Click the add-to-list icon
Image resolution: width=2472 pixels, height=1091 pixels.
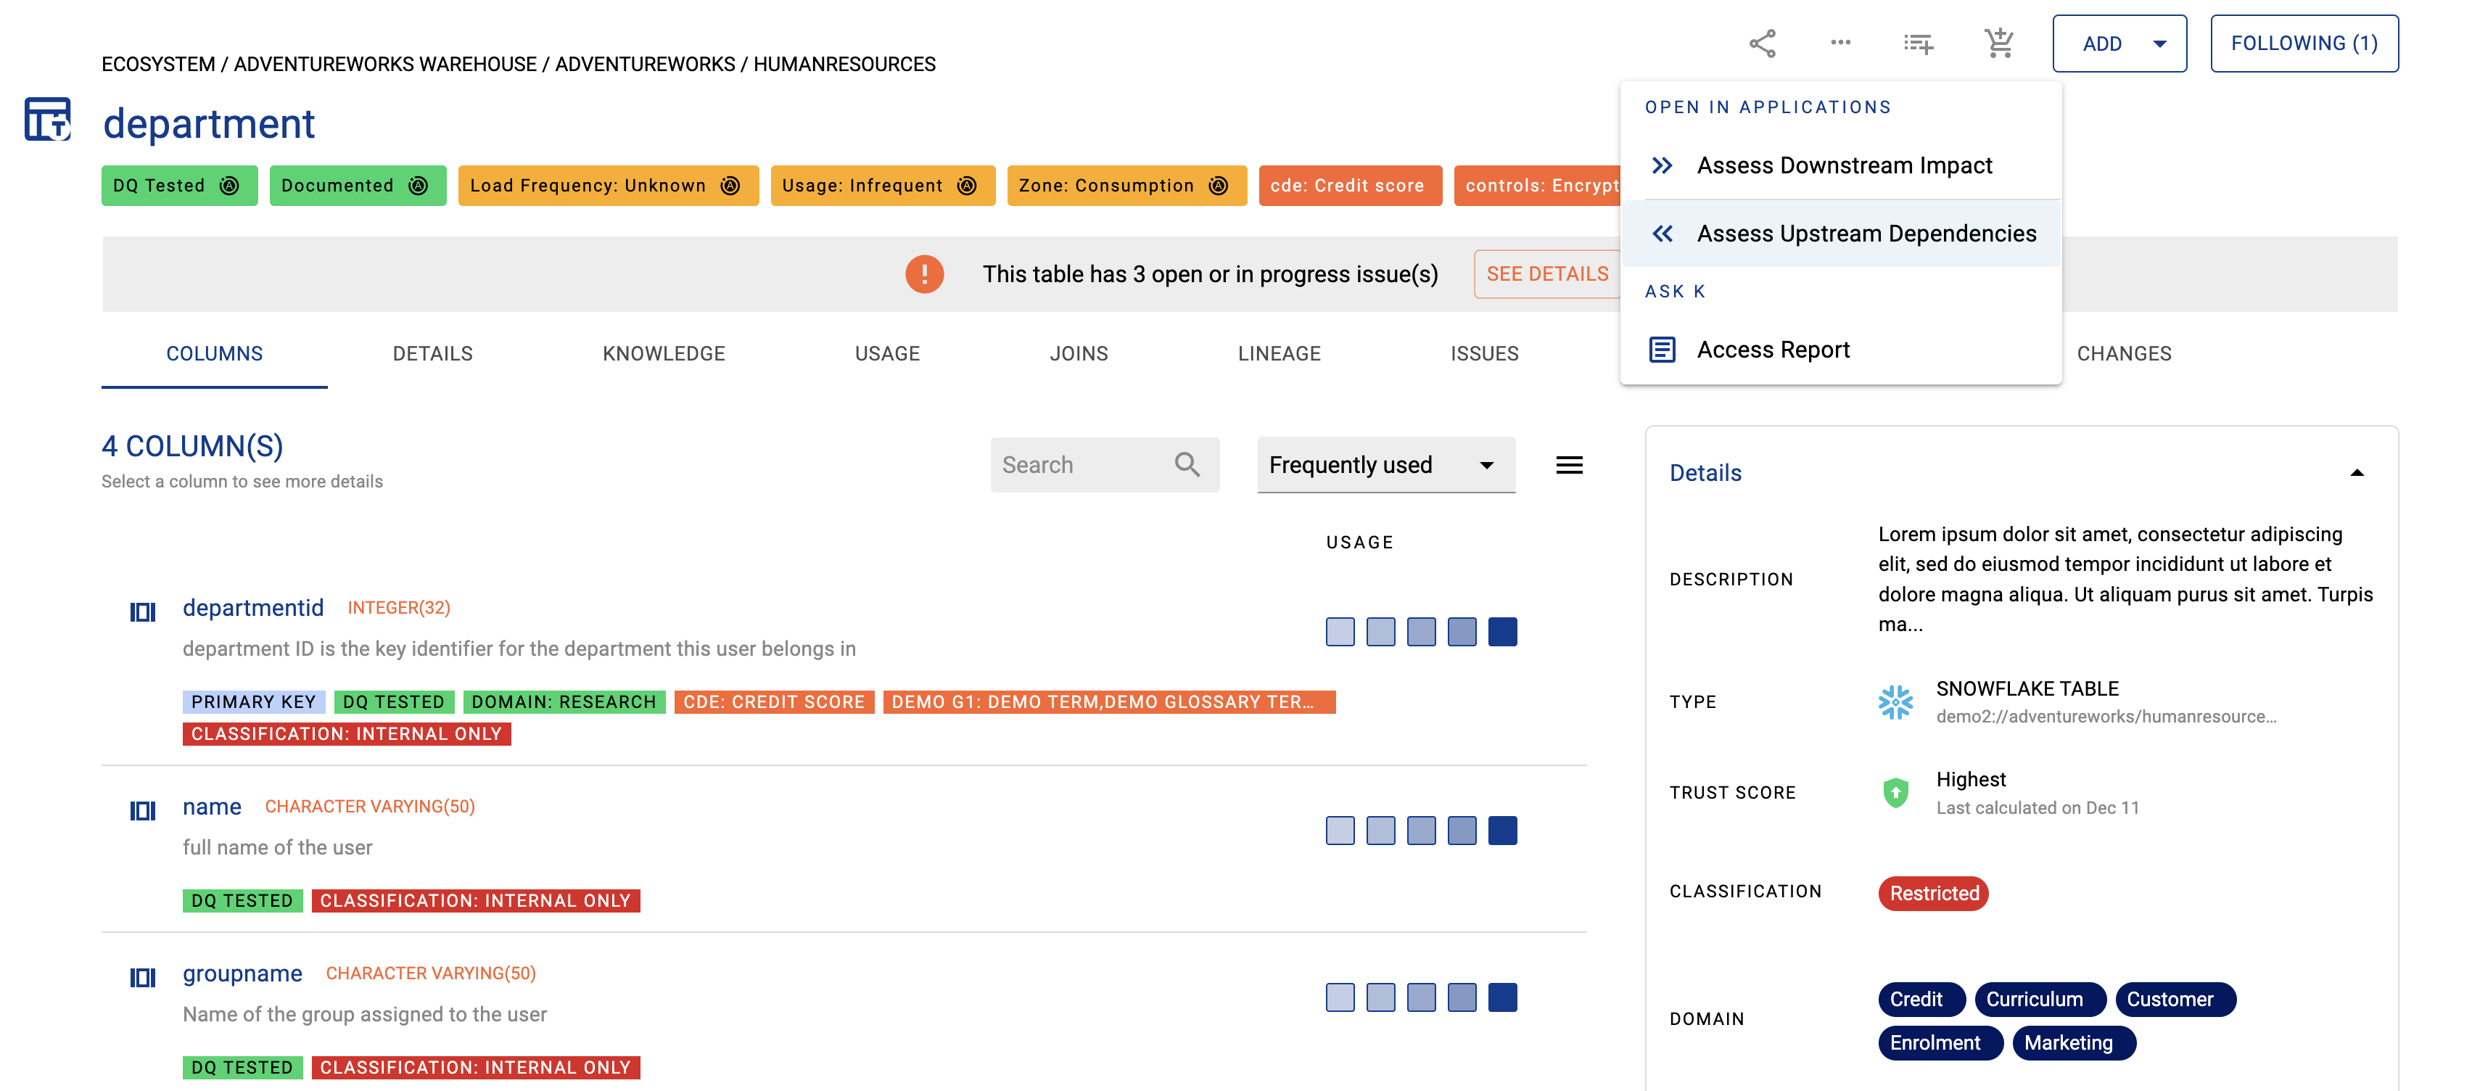pos(1919,44)
